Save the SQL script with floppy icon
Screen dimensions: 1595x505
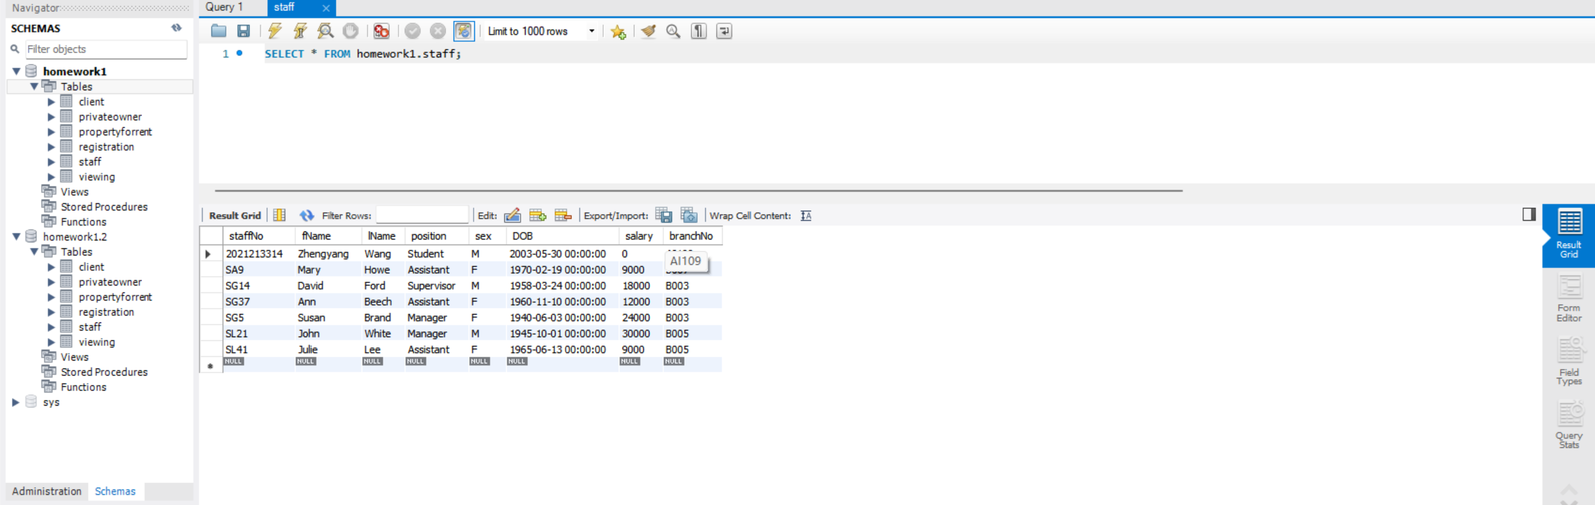243,31
